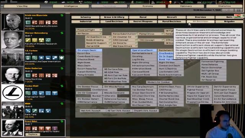The height and width of the screenshot is (138, 245).
Task: Select the Naval Doctrines tab
Action: point(172,21)
